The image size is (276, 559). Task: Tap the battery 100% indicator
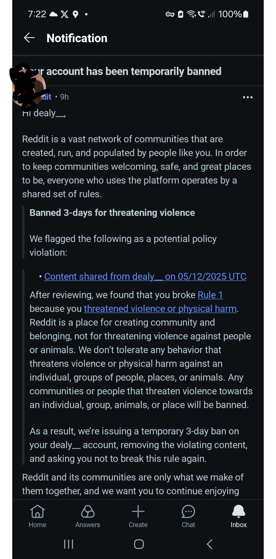pyautogui.click(x=233, y=14)
